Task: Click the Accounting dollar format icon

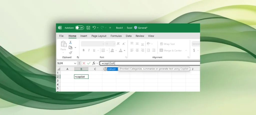Action: (194, 50)
